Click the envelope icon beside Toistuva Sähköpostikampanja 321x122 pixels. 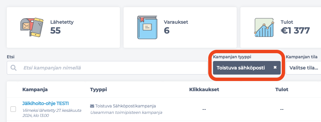click(92, 106)
